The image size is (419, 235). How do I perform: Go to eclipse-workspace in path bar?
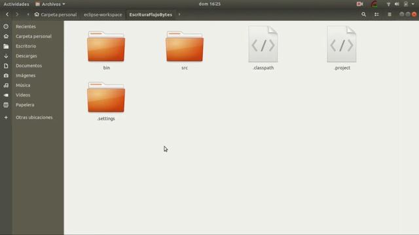tap(103, 14)
